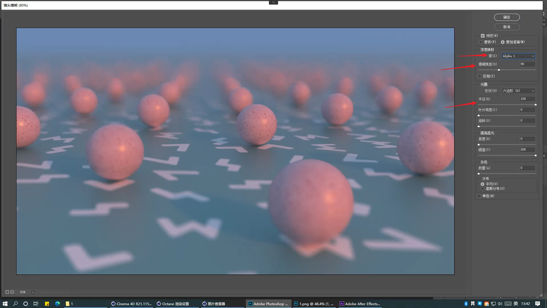Open the Windows Start menu
The width and height of the screenshot is (547, 308).
point(5,304)
